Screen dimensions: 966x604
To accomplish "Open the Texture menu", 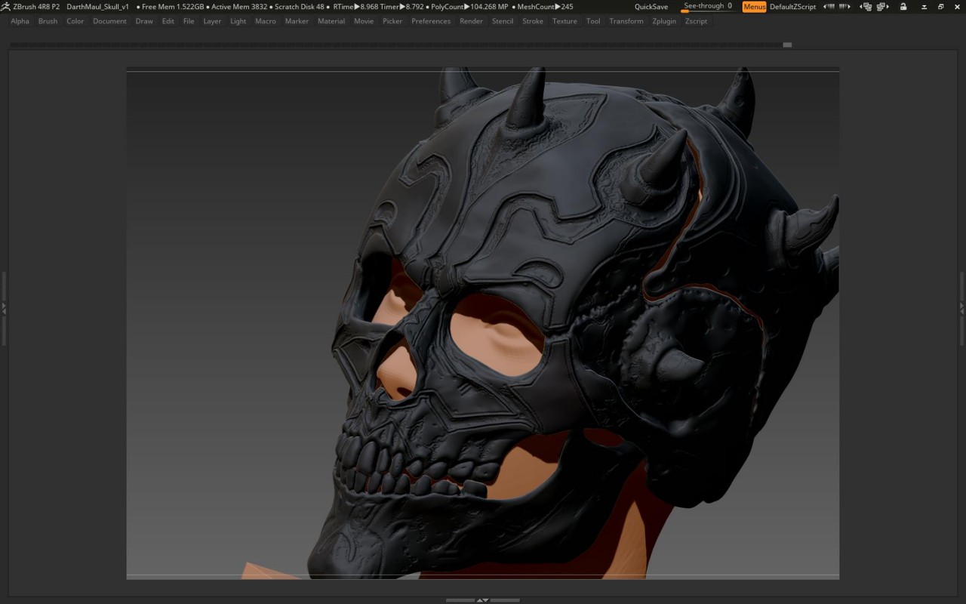I will (x=565, y=21).
